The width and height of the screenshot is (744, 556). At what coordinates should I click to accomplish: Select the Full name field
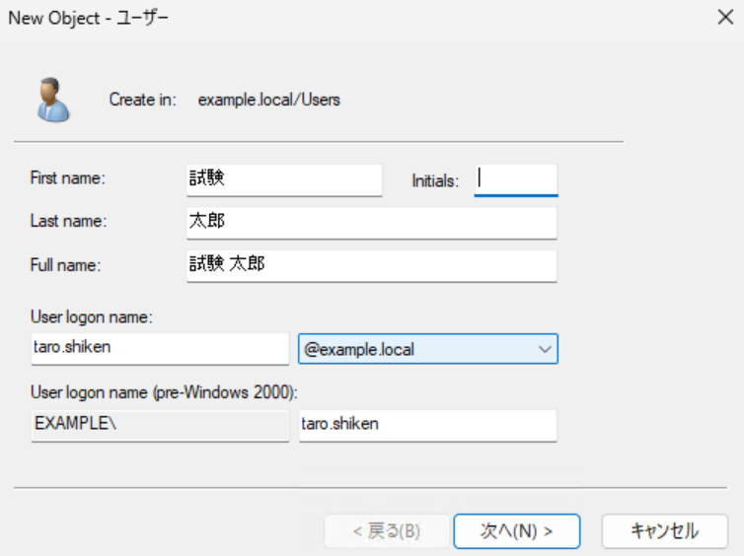click(x=371, y=265)
